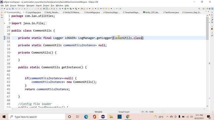Open the Refactor menu
The image size is (214, 120).
coord(21,6)
